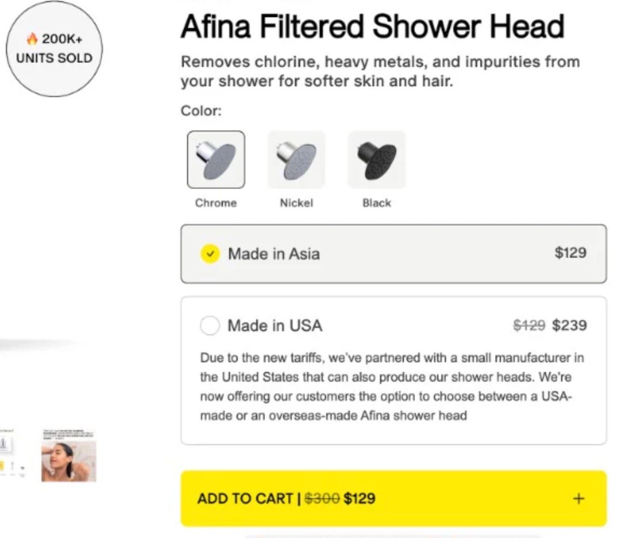Image resolution: width=620 pixels, height=538 pixels.
Task: Click the fire icon in the badge
Action: 32,39
